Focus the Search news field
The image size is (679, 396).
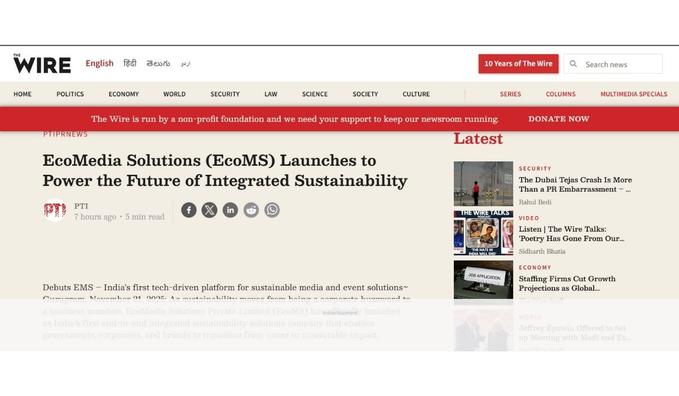(620, 64)
